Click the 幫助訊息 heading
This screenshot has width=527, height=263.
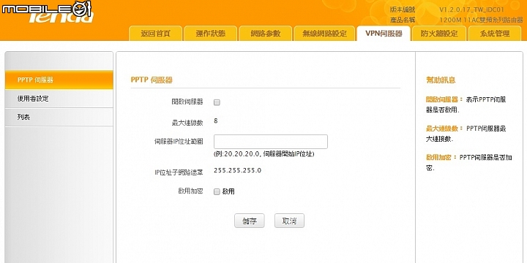tap(441, 80)
